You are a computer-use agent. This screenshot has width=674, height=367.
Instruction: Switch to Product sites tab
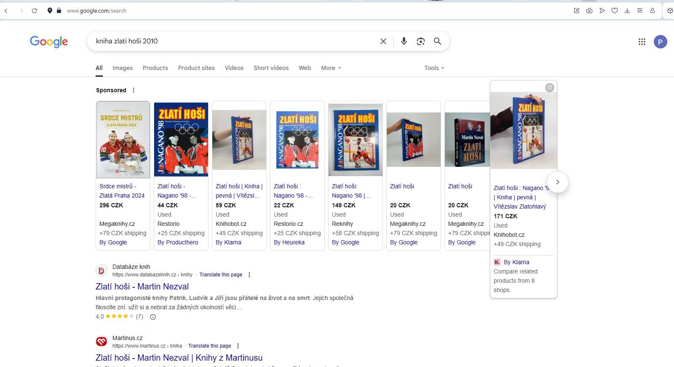196,68
